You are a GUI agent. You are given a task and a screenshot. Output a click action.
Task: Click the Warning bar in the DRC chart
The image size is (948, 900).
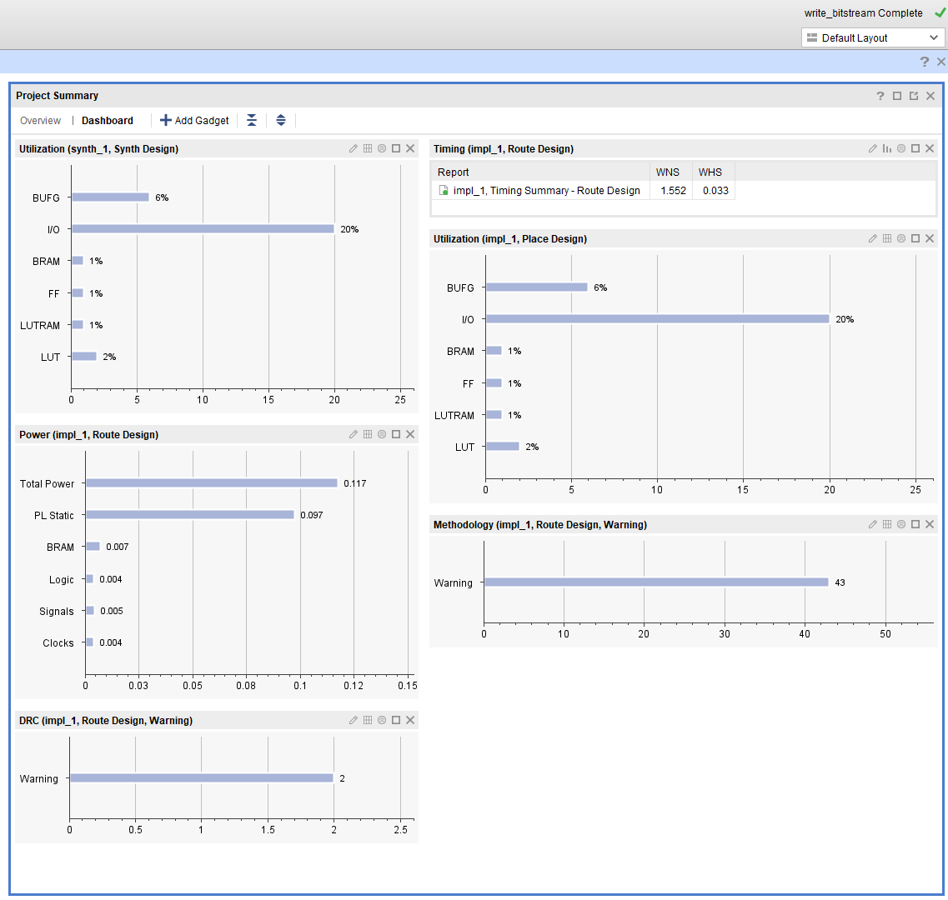point(202,777)
